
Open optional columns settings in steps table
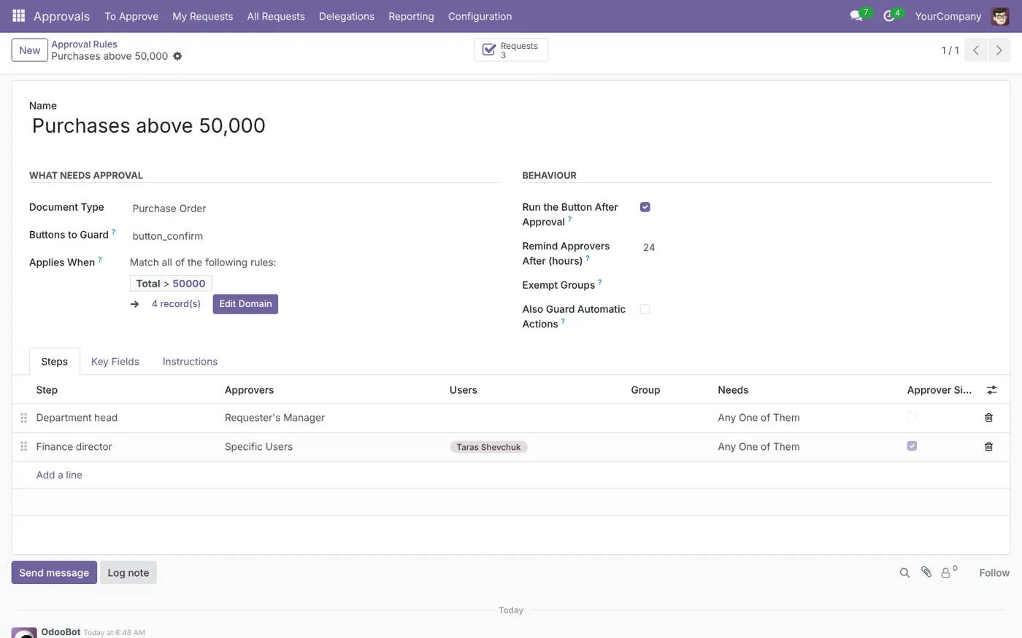[991, 390]
